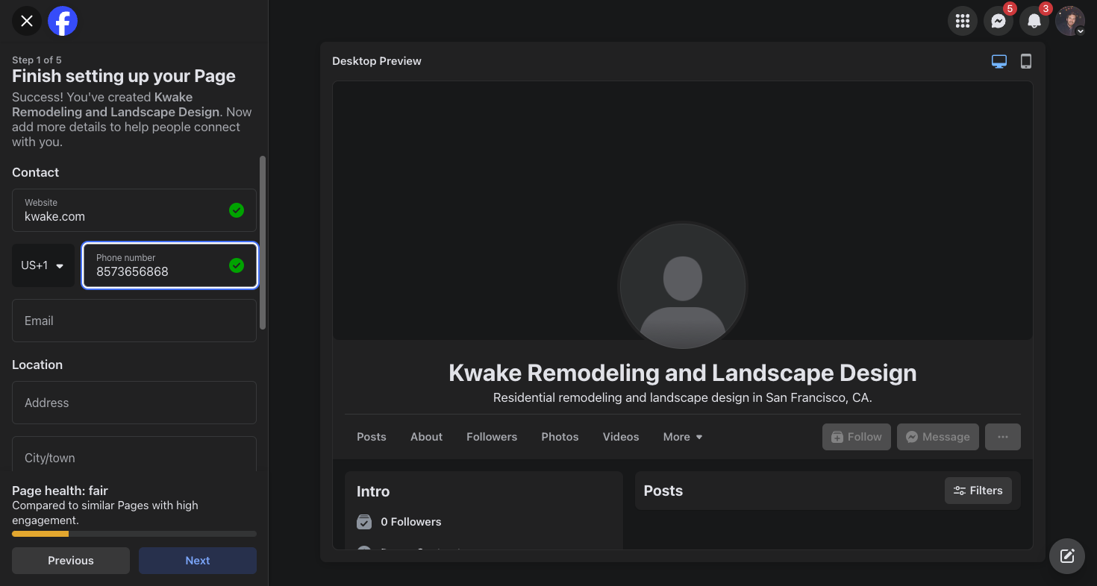Switch to mobile preview icon
This screenshot has height=586, width=1097.
coord(1026,61)
